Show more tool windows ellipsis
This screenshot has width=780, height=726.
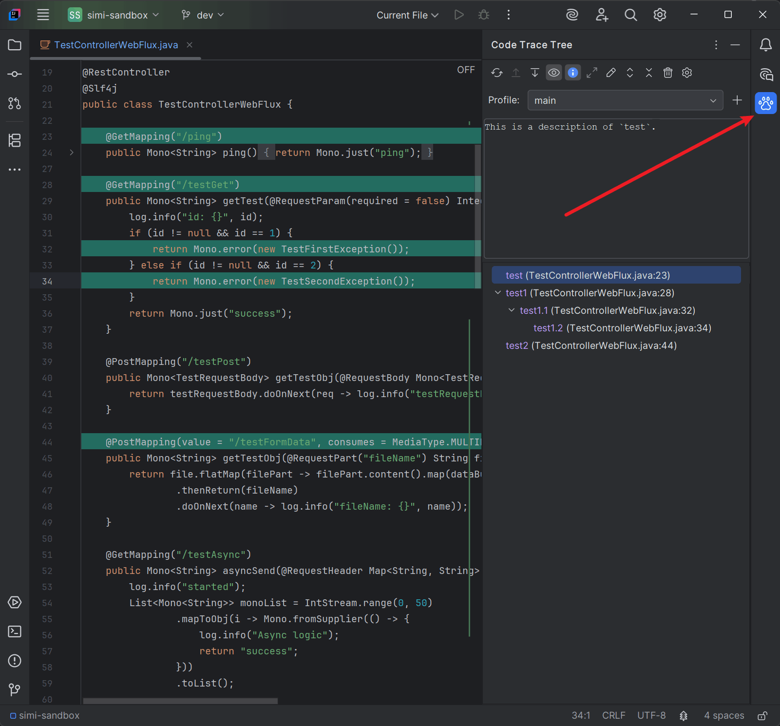click(15, 170)
